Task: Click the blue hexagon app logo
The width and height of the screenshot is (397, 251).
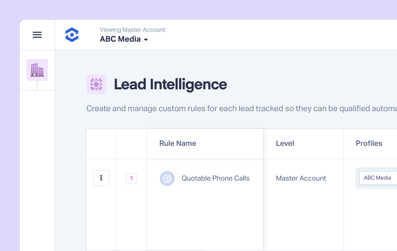Action: pyautogui.click(x=72, y=35)
